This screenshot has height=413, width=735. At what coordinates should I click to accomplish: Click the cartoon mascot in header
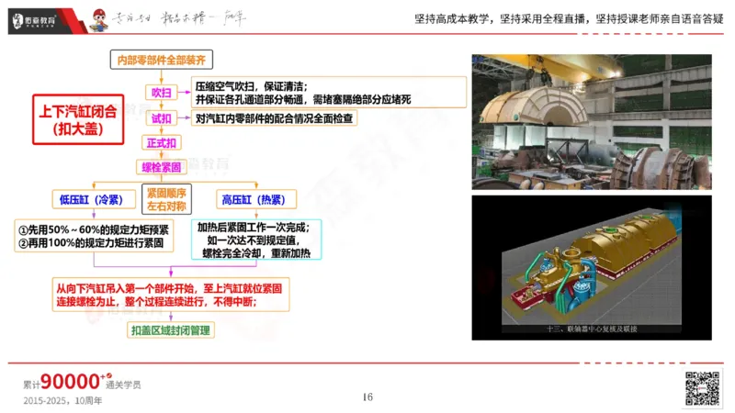(99, 20)
